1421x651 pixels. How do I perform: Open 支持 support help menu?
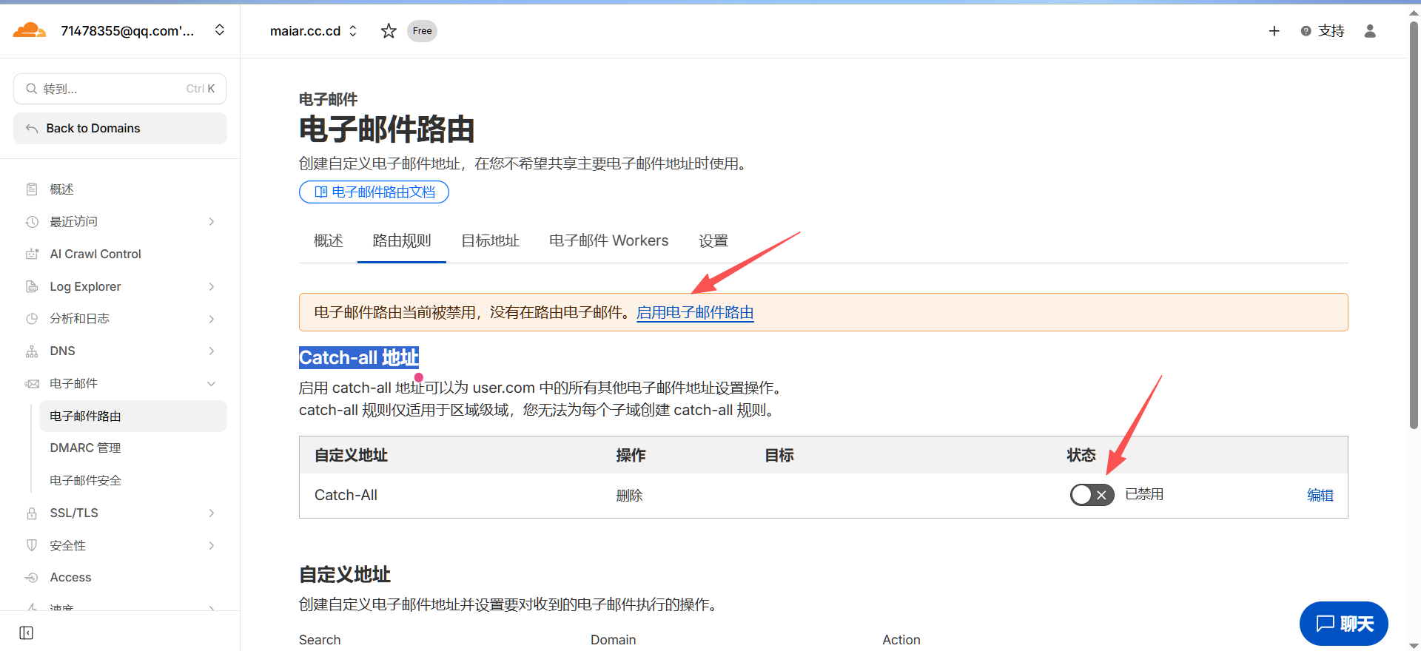click(x=1323, y=31)
